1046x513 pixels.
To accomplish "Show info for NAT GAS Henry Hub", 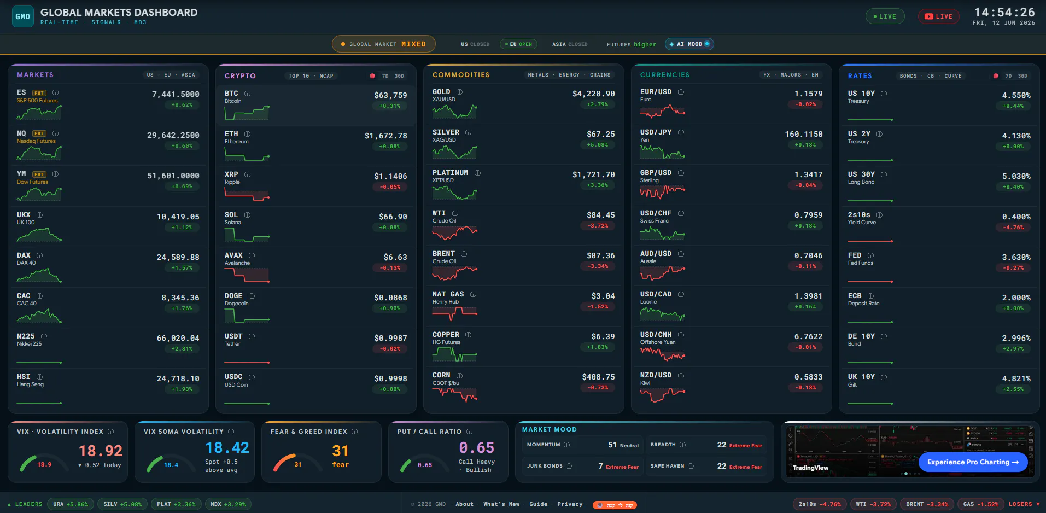I will pos(473,294).
